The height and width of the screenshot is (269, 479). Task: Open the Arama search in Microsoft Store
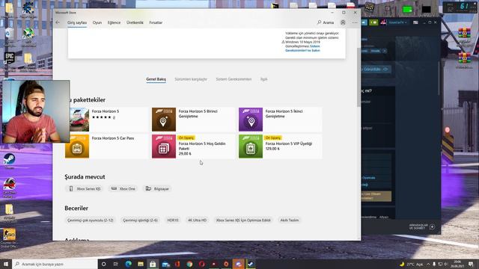coord(326,22)
